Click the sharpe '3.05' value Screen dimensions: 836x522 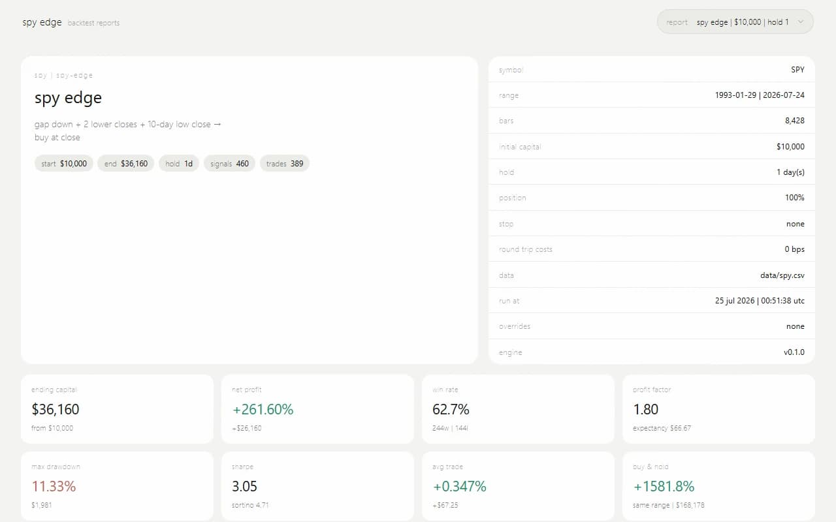click(244, 486)
